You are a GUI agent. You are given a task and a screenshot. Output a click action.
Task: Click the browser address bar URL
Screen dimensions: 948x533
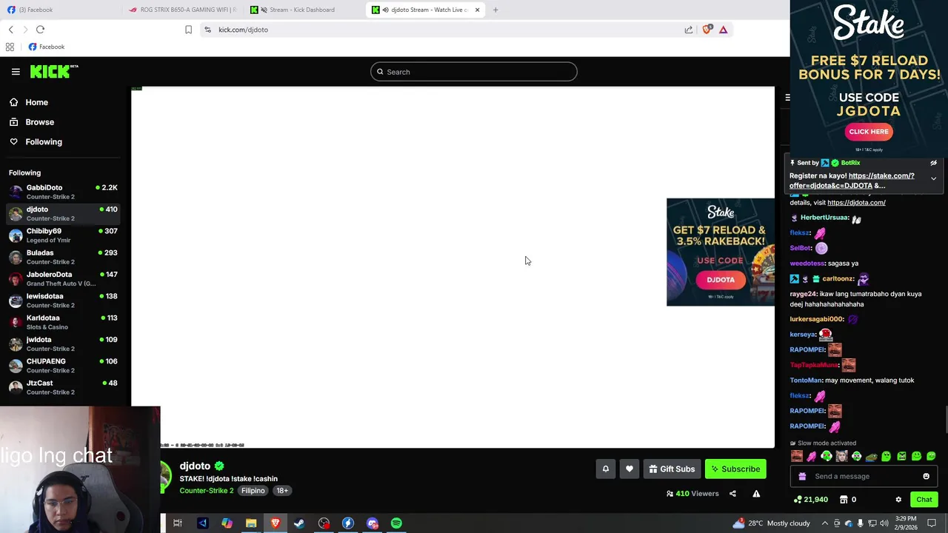(243, 30)
